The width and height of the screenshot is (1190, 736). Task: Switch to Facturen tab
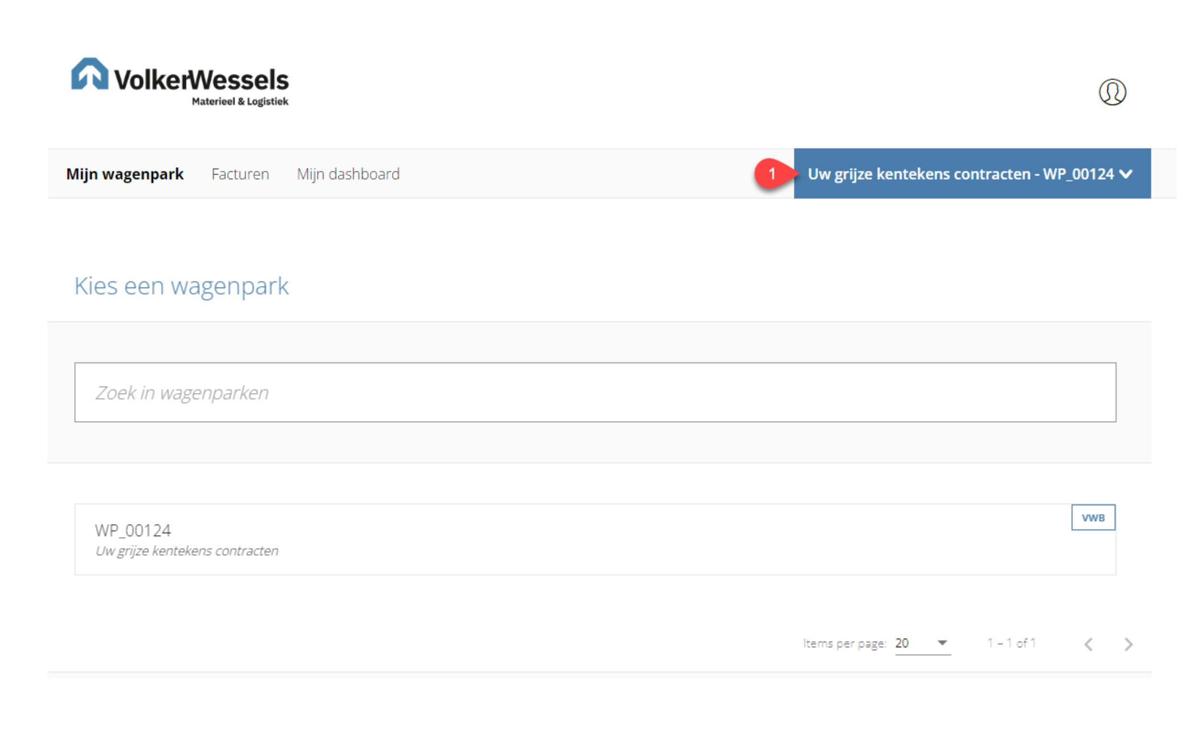click(x=240, y=174)
